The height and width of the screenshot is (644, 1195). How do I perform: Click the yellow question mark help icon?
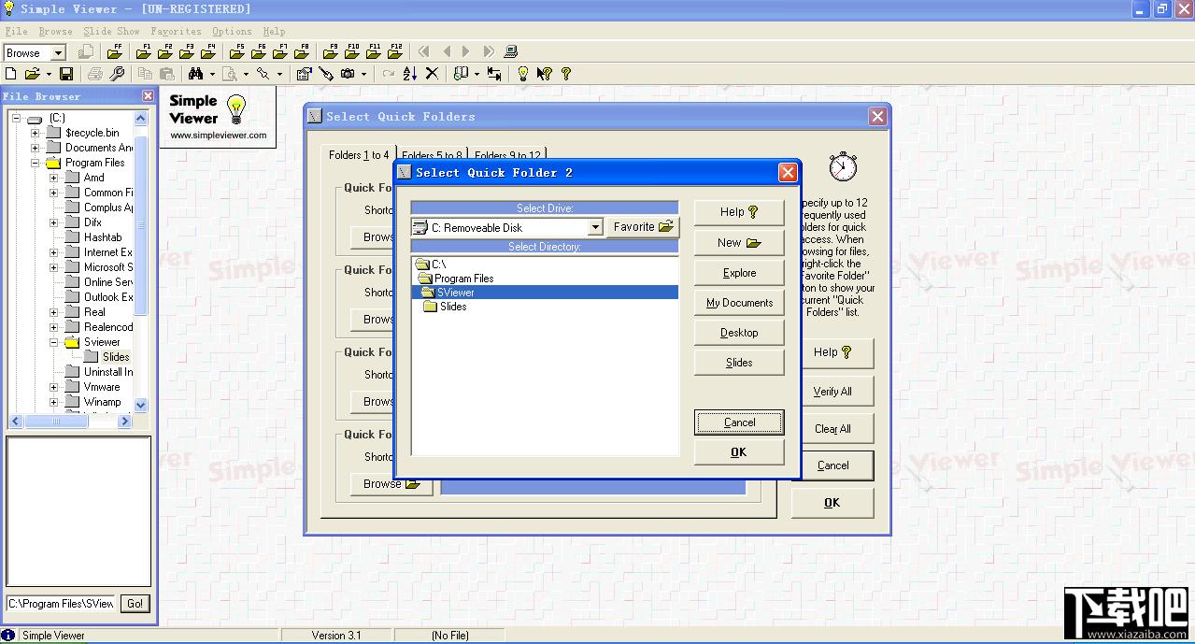coord(565,74)
